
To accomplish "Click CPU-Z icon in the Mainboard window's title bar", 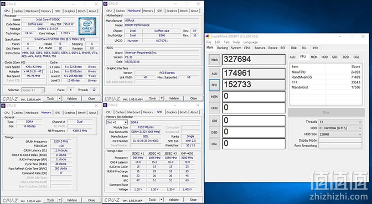I will click(x=106, y=4).
